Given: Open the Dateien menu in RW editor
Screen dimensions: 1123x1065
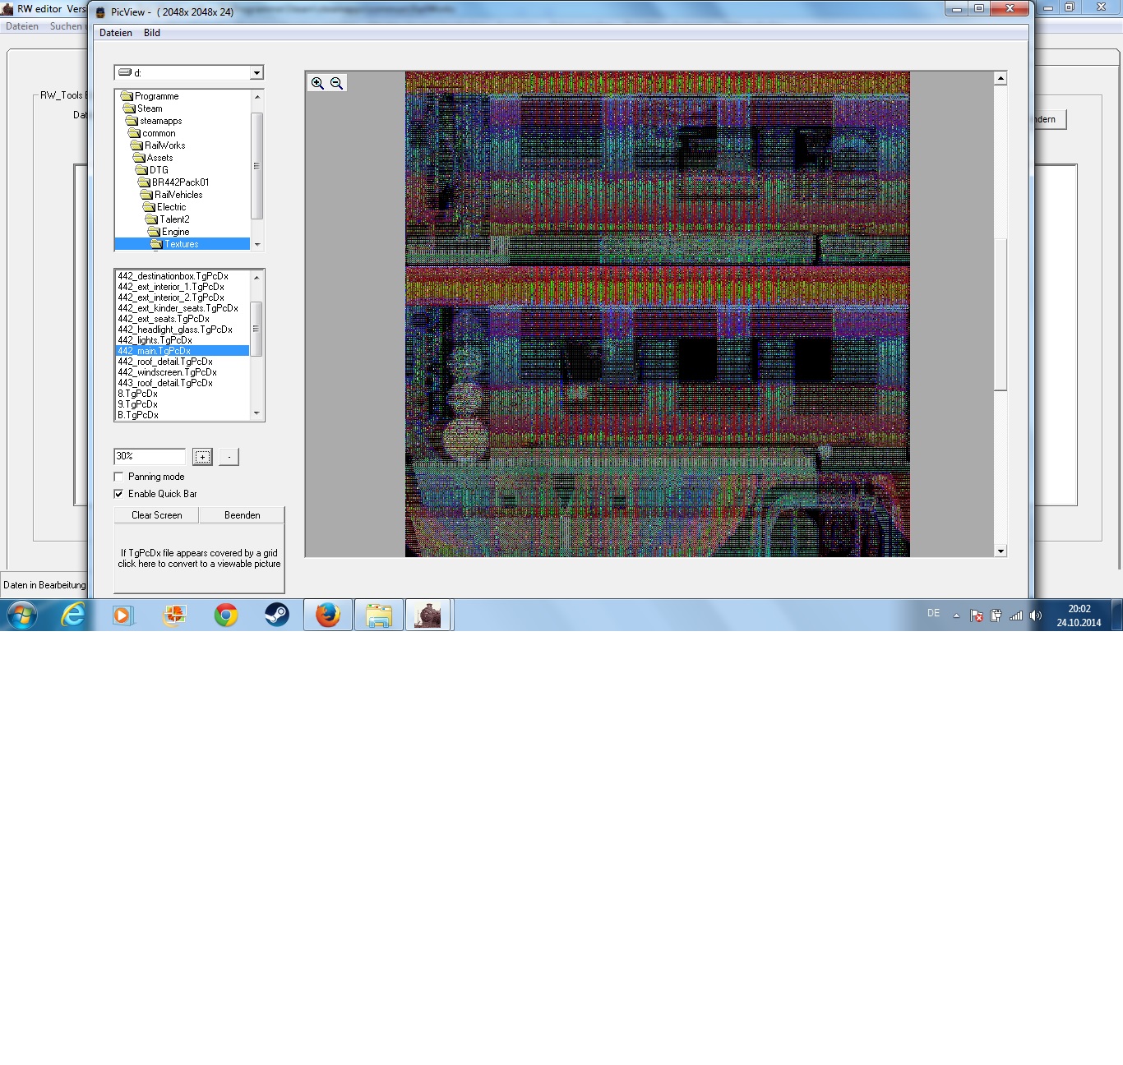Looking at the screenshot, I should point(22,26).
